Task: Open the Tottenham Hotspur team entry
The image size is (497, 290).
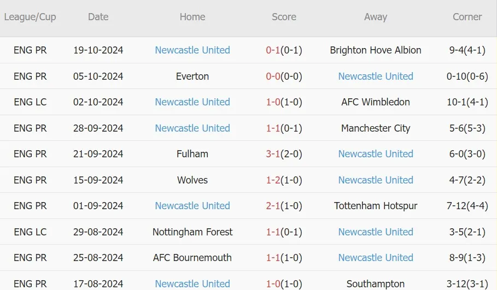Action: [376, 206]
